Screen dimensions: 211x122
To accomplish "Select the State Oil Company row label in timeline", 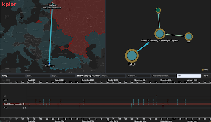I will pos(13,104).
